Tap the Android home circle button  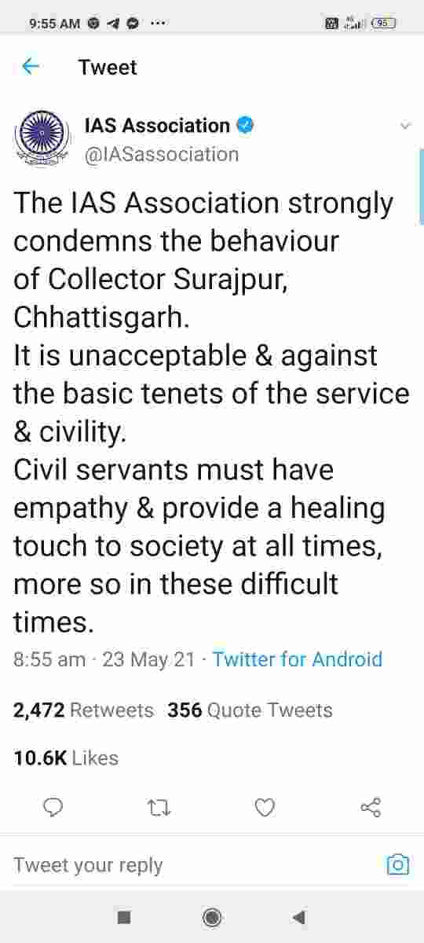211,916
